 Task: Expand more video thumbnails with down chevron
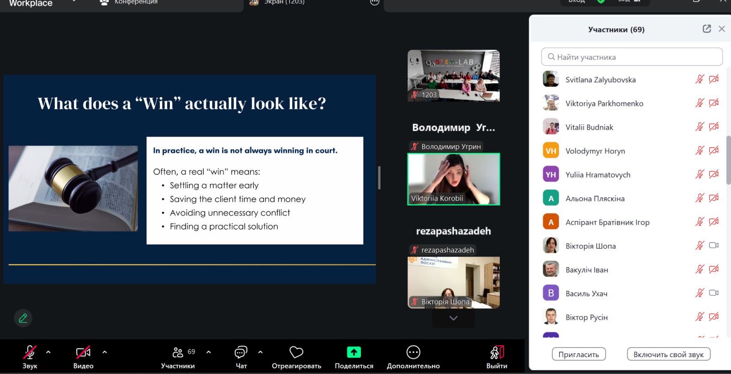click(x=453, y=318)
